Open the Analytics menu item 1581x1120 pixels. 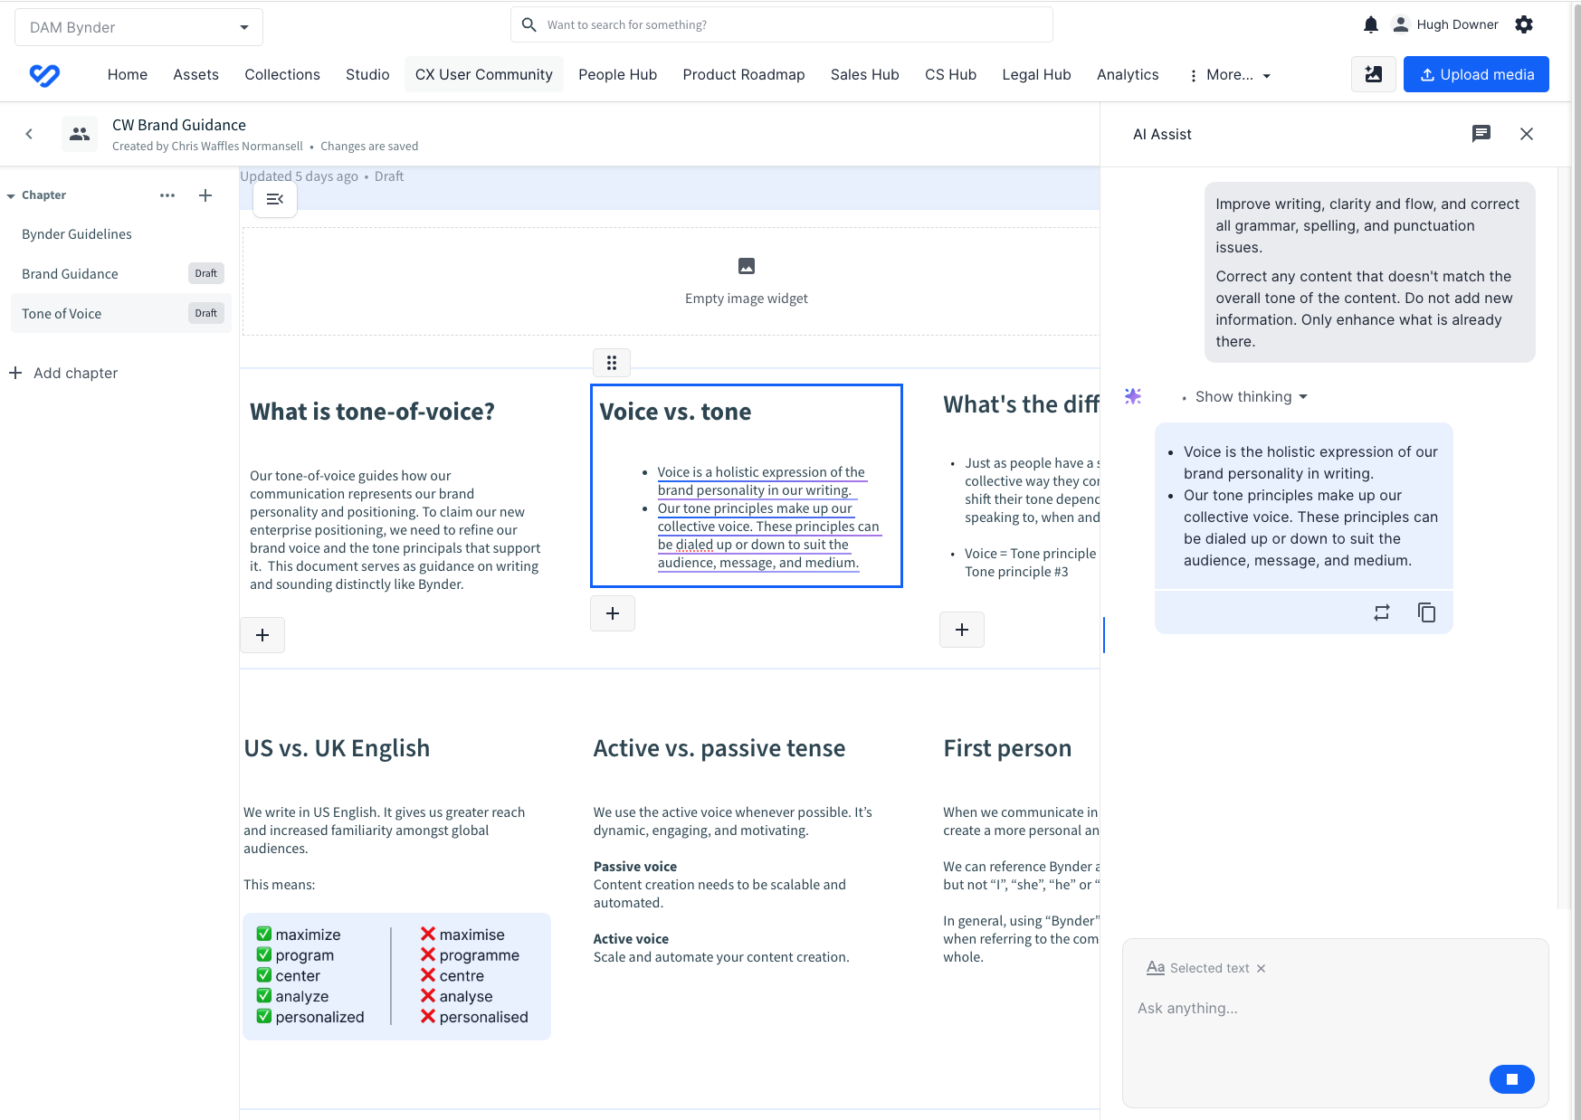click(x=1128, y=74)
